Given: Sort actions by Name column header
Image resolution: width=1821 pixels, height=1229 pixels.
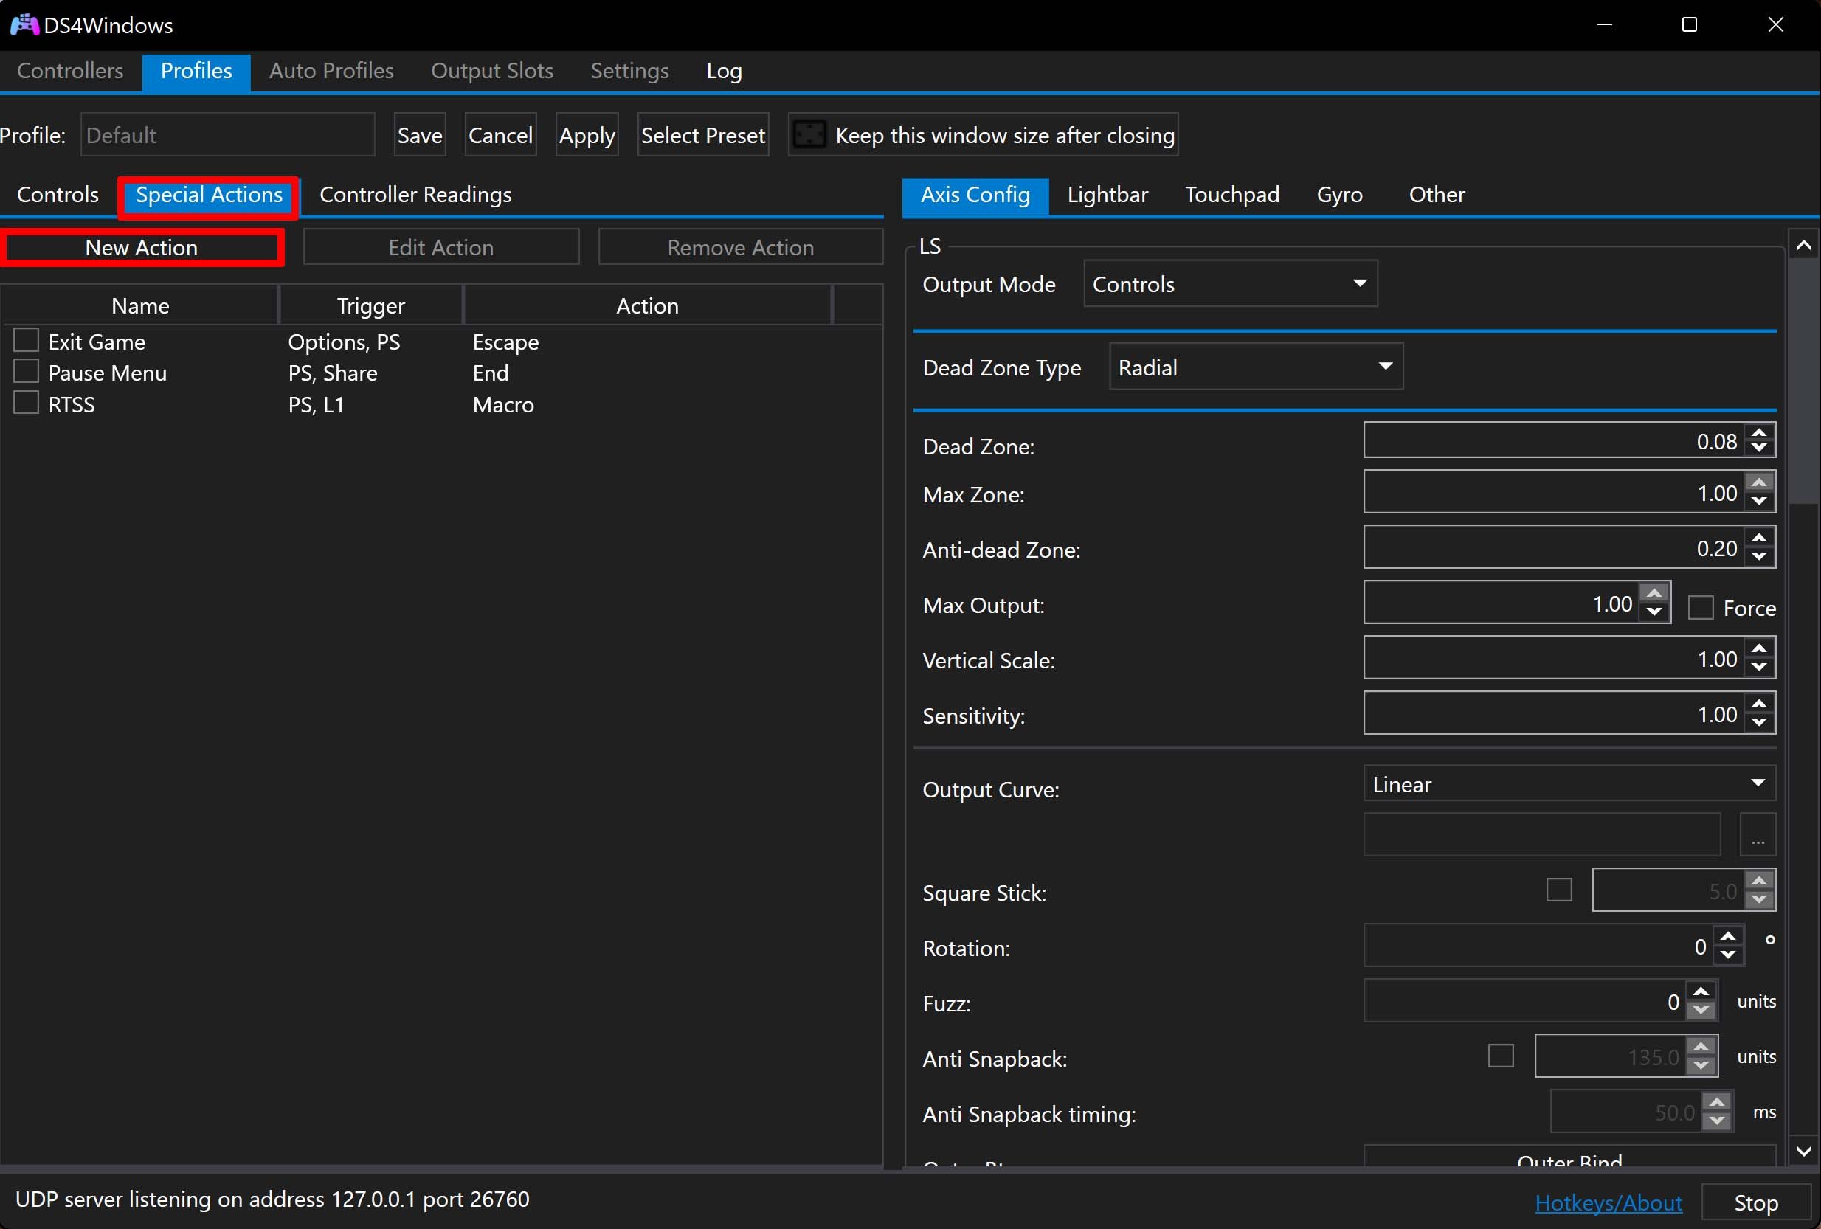Looking at the screenshot, I should point(140,305).
